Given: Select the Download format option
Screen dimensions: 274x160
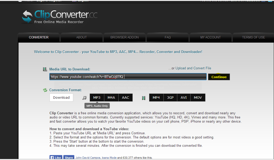Looking at the screenshot, I should pos(61,97).
